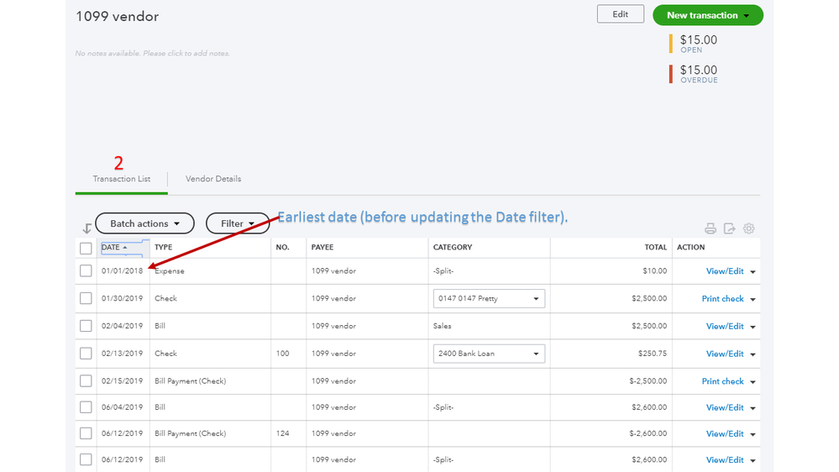The height and width of the screenshot is (472, 839).
Task: Click the vendor notes area to add notes
Action: coord(153,54)
